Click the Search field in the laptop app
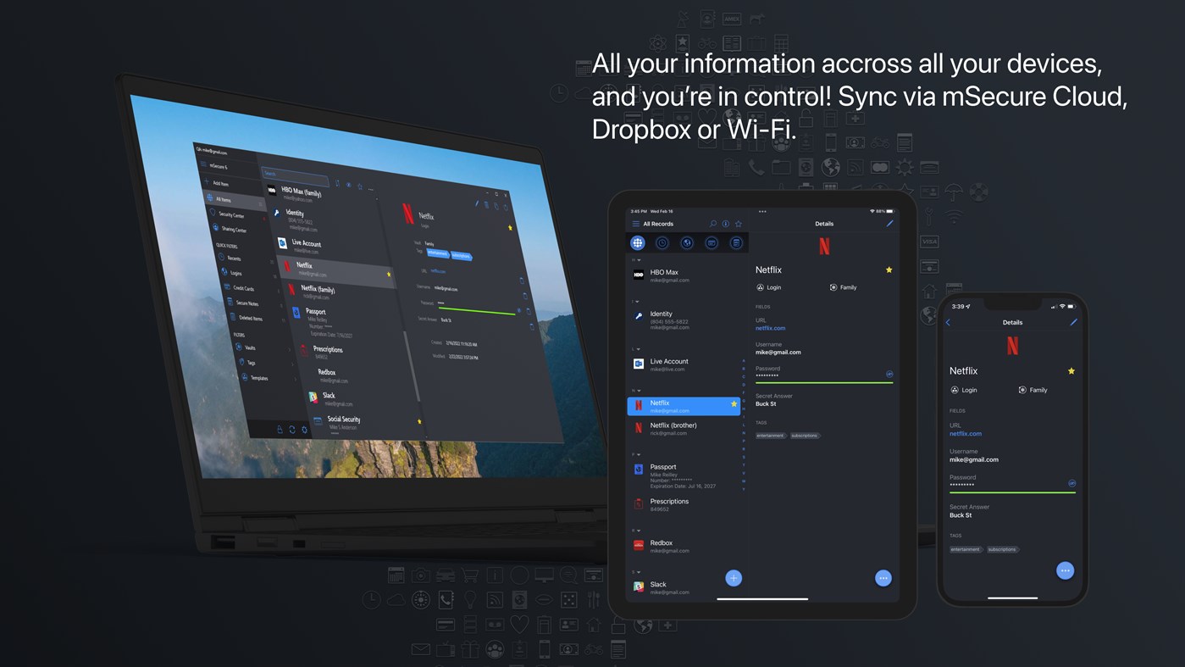Image resolution: width=1185 pixels, height=667 pixels. coord(295,175)
